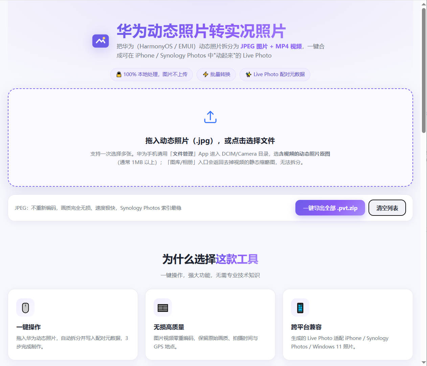Click the lightning bolt icon for 批量转换
This screenshot has height=366, width=427.
(x=205, y=74)
